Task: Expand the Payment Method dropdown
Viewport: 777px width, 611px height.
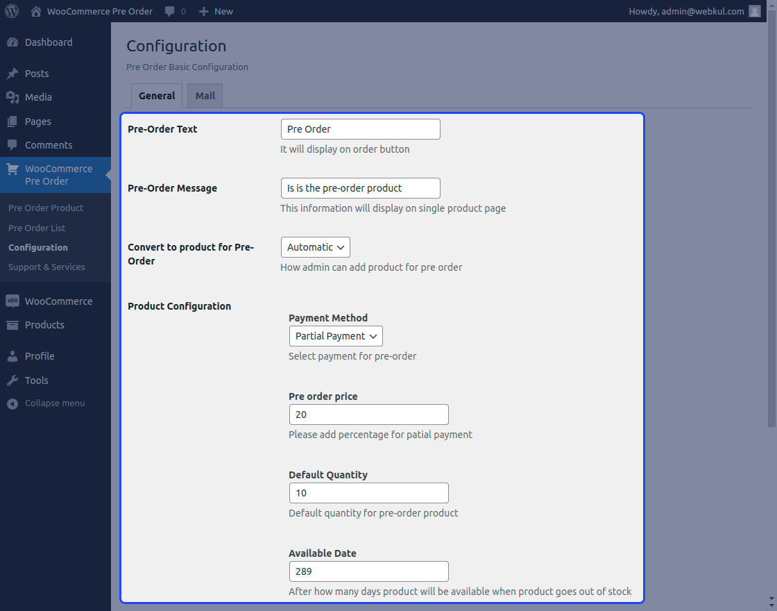Action: 335,336
